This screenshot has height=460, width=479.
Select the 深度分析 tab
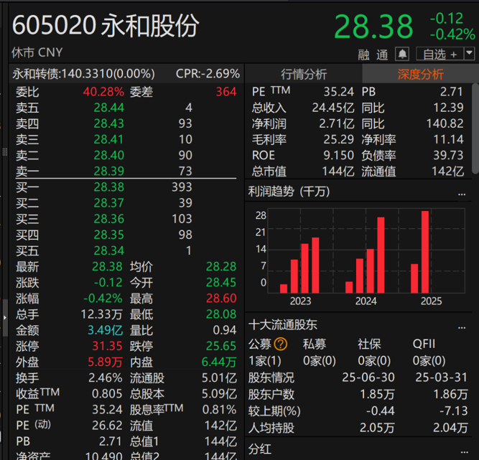pos(420,74)
